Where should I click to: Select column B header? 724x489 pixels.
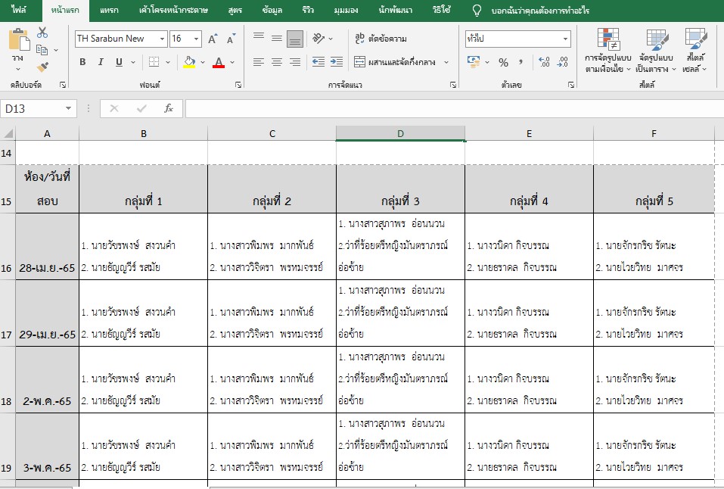point(144,133)
